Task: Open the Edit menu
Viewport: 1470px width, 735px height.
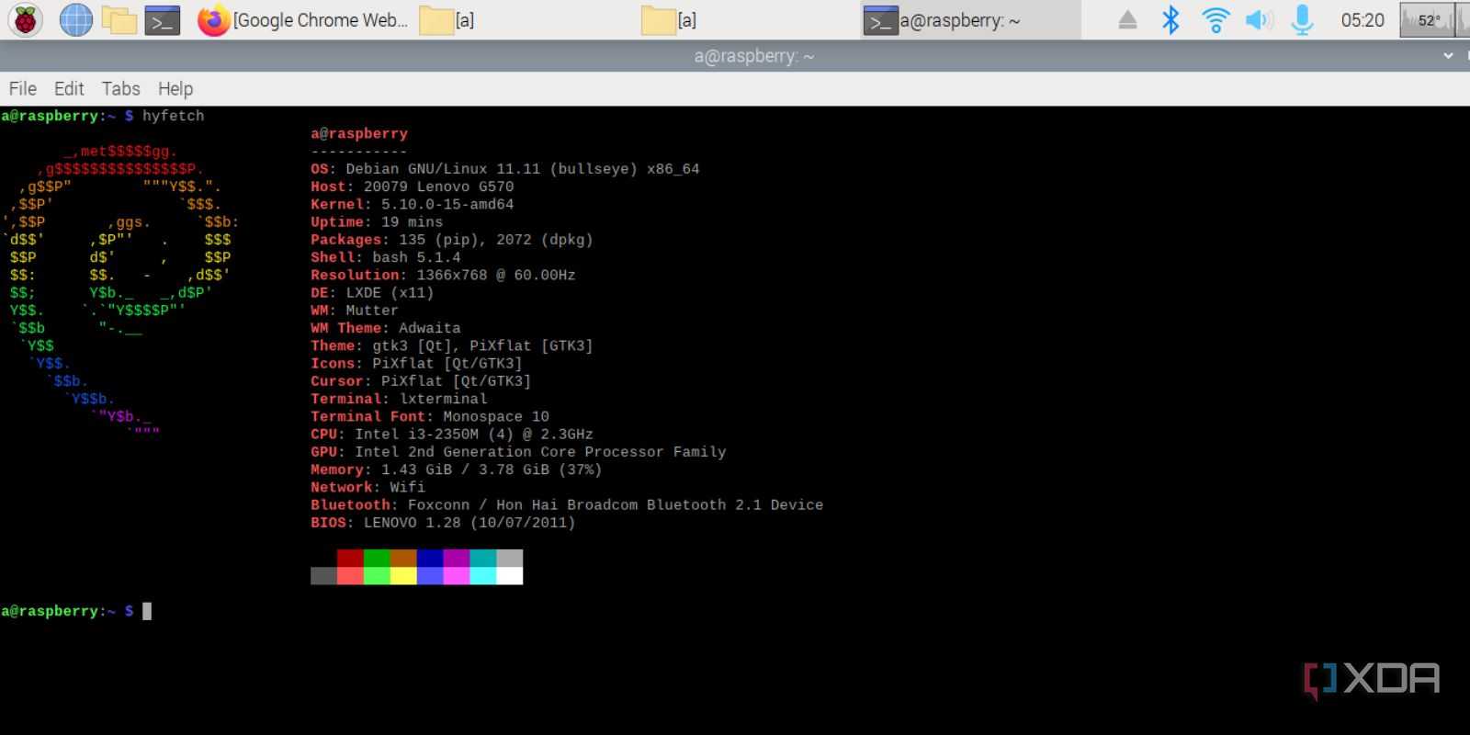Action: pyautogui.click(x=69, y=88)
